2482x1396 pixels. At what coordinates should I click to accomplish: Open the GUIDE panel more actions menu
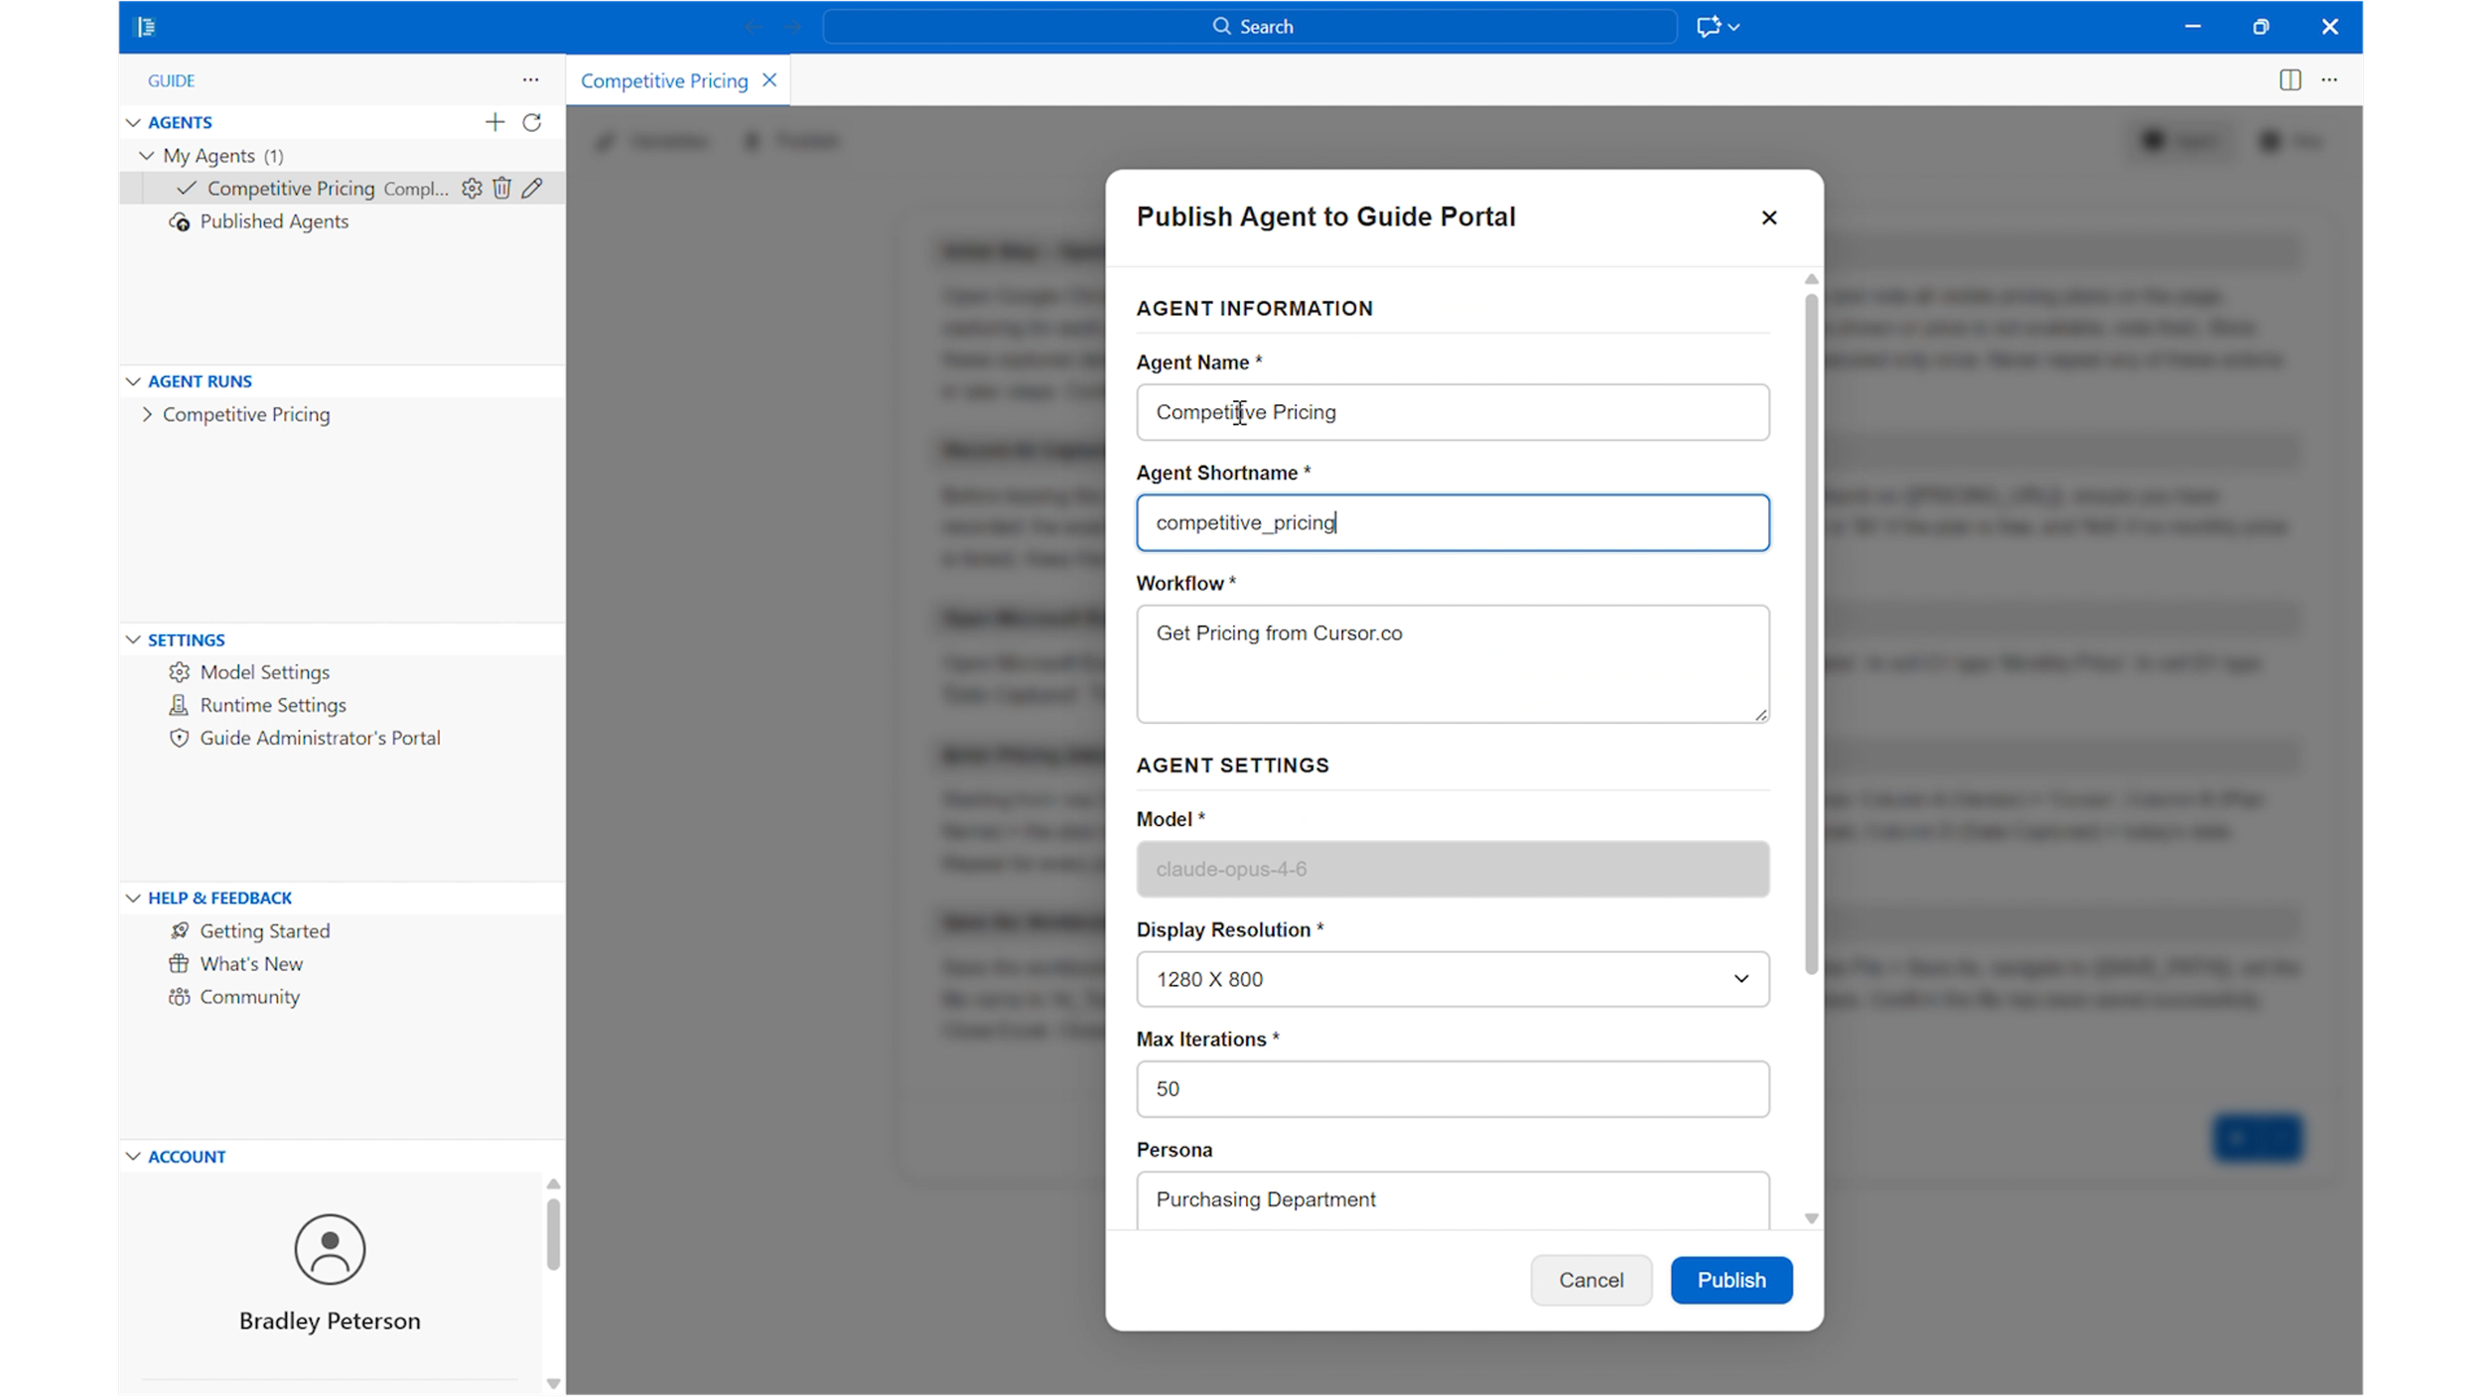point(531,80)
